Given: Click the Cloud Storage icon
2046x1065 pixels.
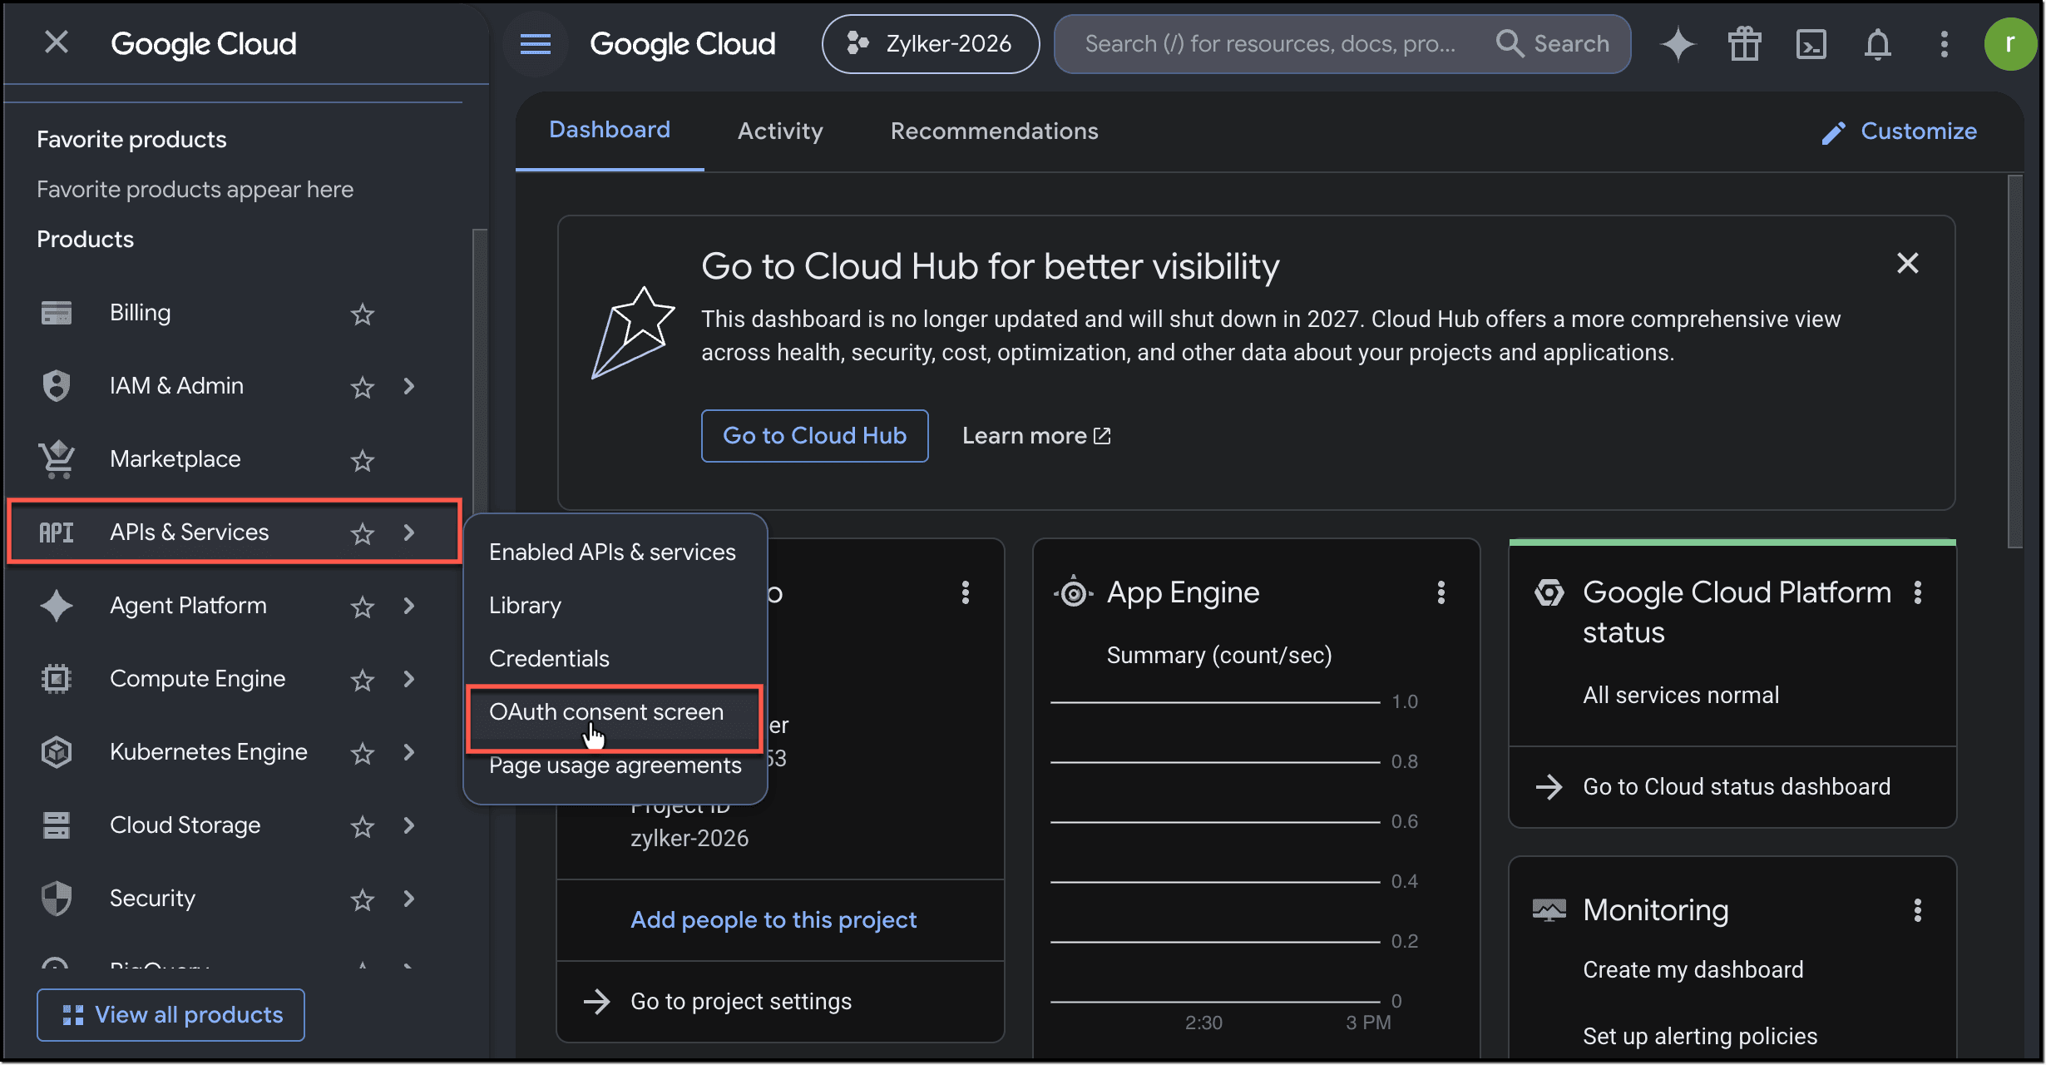Looking at the screenshot, I should pos(57,825).
